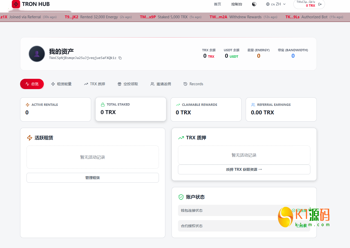Click the CLAIMABLE REWARDS card
The height and width of the screenshot is (248, 350).
206,109
